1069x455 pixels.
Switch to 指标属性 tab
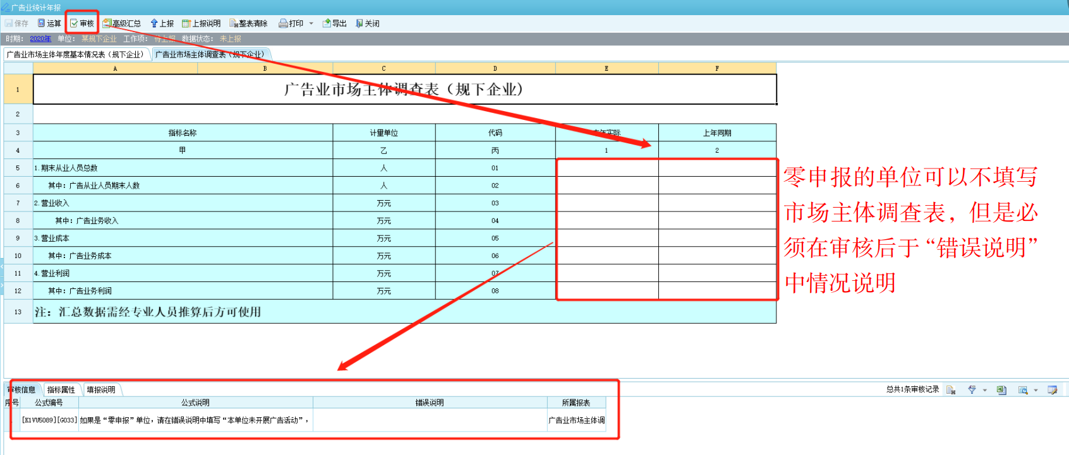61,390
